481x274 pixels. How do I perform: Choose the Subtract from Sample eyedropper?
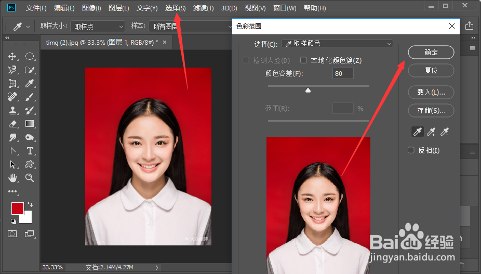(445, 132)
